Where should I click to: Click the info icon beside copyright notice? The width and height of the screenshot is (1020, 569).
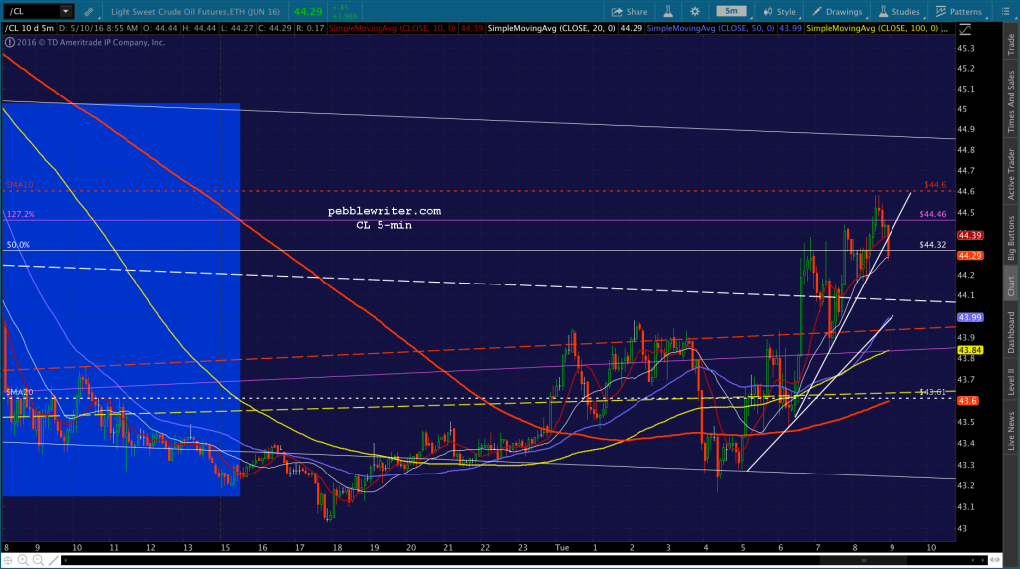point(9,42)
